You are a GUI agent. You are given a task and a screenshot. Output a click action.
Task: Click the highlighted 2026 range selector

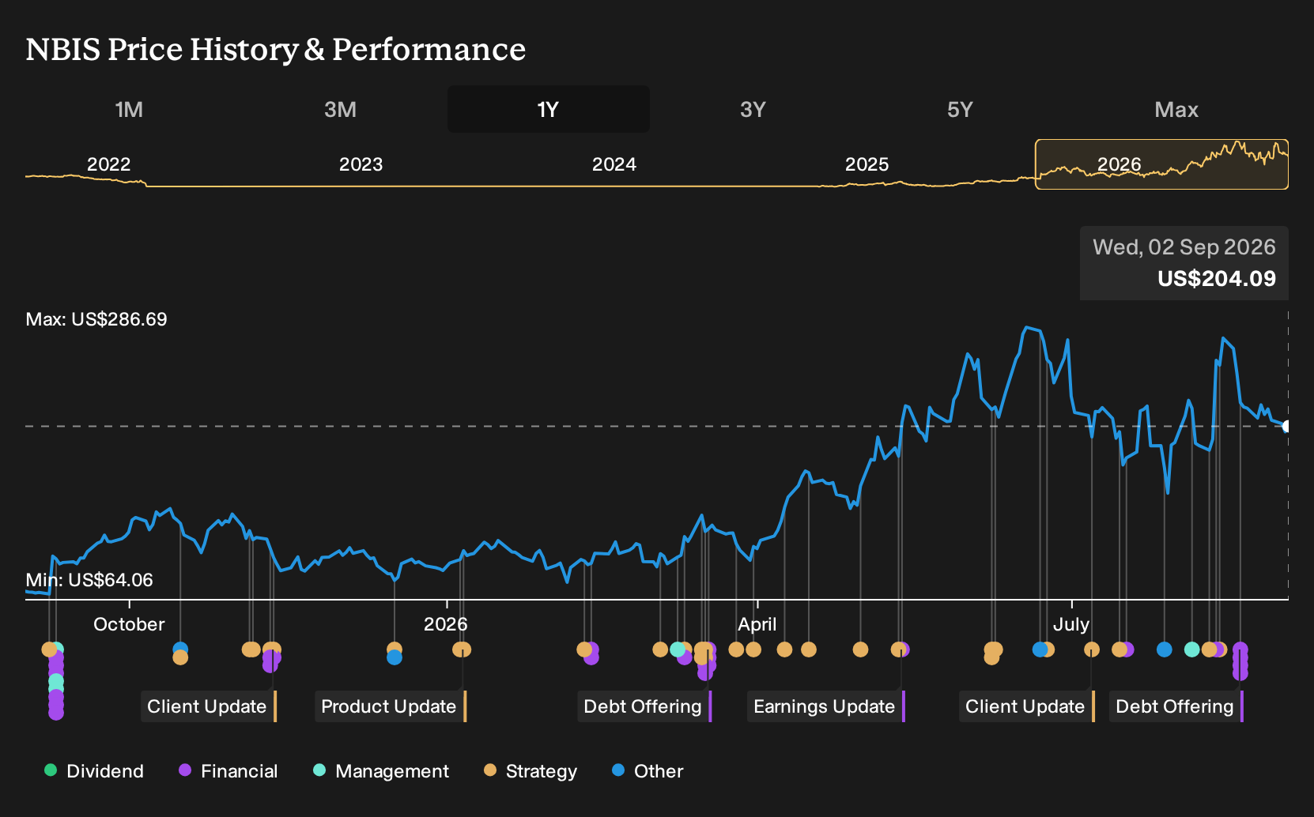click(1161, 164)
